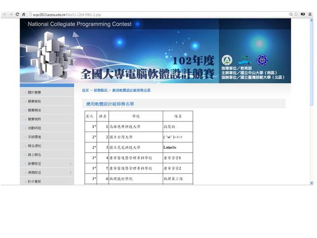Select the 高雄應用科技大學 school cell

[136, 126]
